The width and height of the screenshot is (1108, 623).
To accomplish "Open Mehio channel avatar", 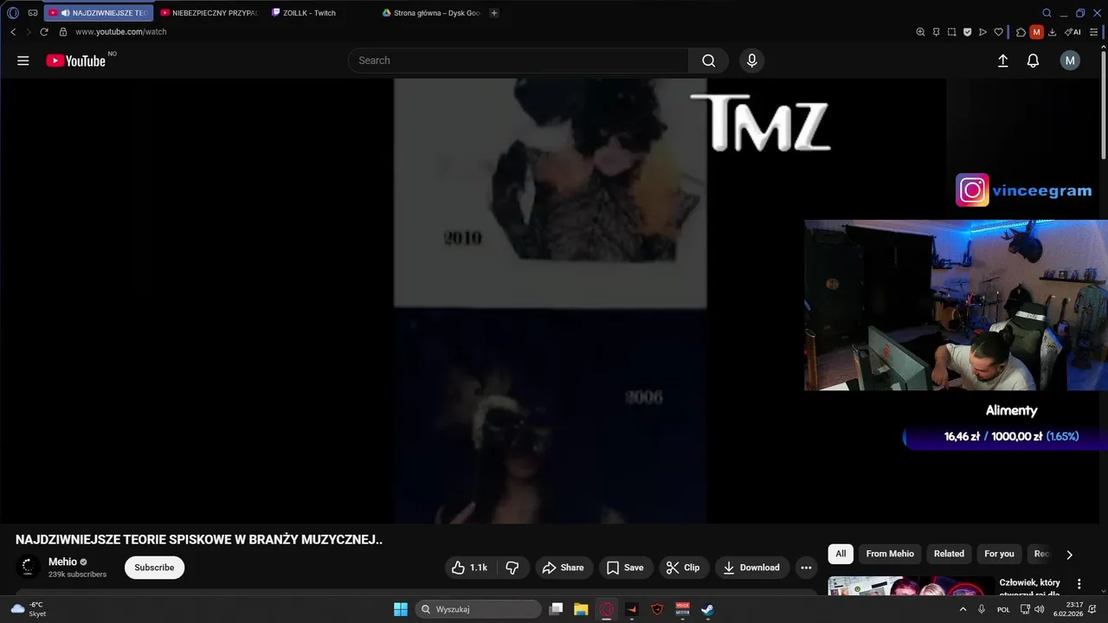I will point(28,567).
